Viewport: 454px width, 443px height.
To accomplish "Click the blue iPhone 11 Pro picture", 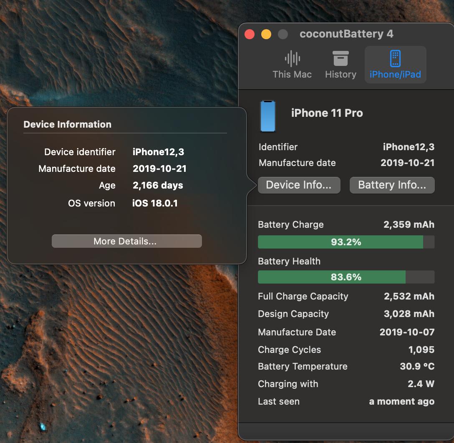I will pos(268,116).
